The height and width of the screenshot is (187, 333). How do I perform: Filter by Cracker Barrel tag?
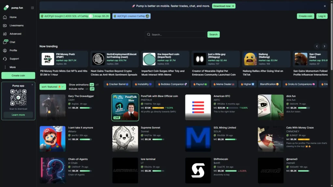pos(117,84)
